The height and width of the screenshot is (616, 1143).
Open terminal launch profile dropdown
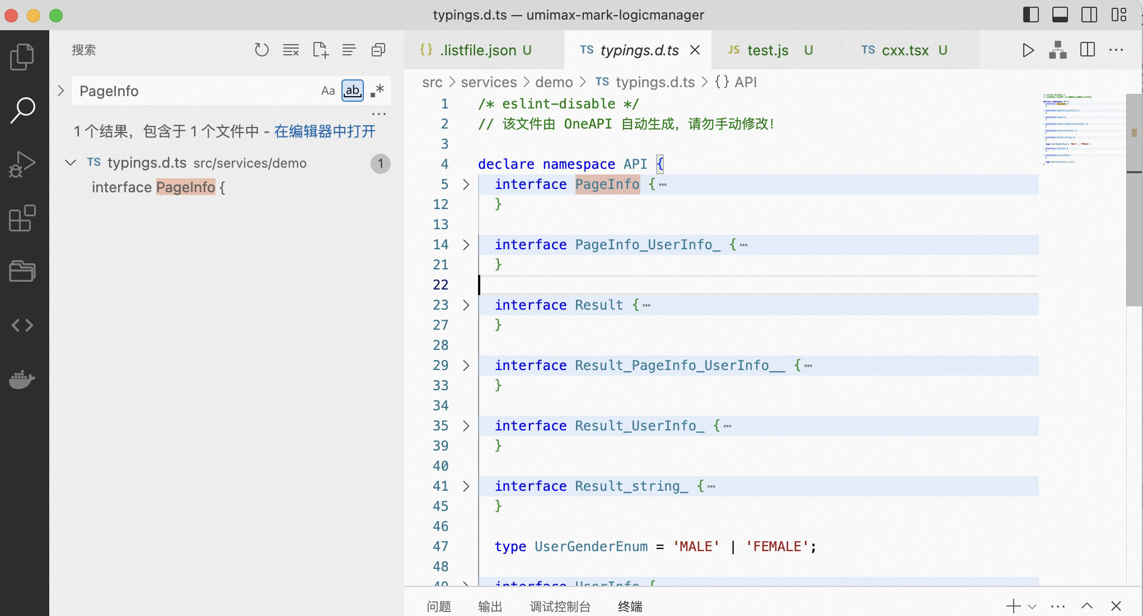point(1032,606)
